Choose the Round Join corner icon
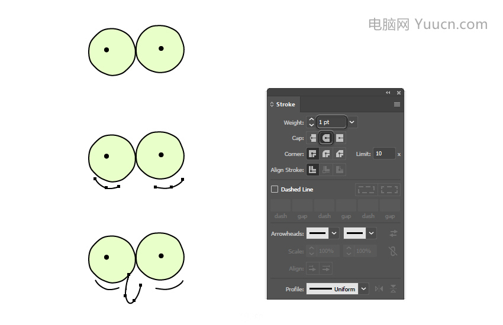The width and height of the screenshot is (503, 325). [x=326, y=154]
